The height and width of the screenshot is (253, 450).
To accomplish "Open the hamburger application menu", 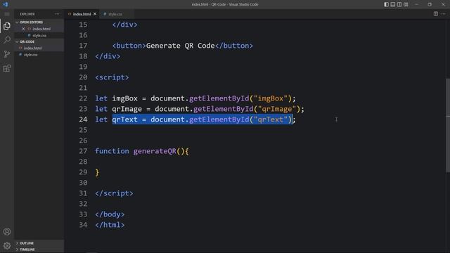I will (x=7, y=14).
